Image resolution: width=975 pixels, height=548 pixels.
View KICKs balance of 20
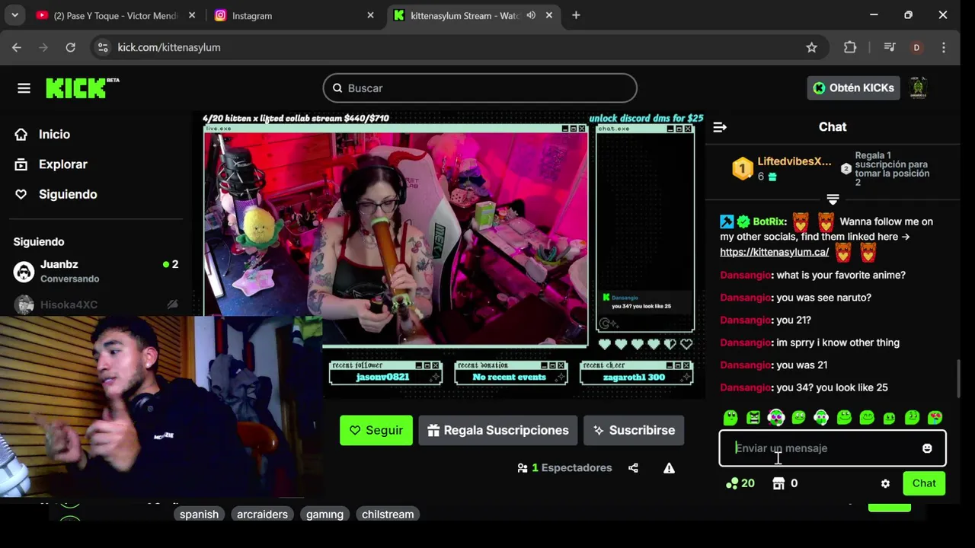(740, 483)
